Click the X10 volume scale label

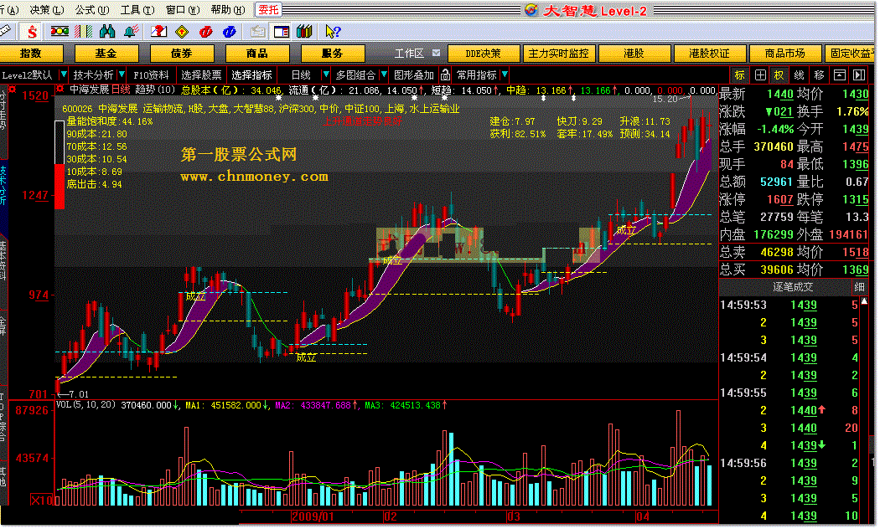pyautogui.click(x=42, y=501)
